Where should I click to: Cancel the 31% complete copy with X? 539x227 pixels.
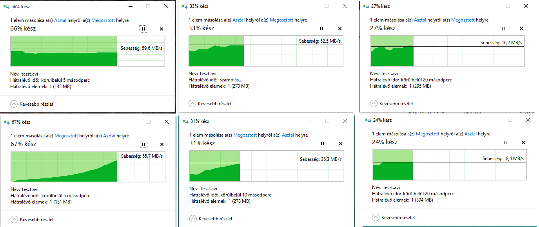pos(340,144)
